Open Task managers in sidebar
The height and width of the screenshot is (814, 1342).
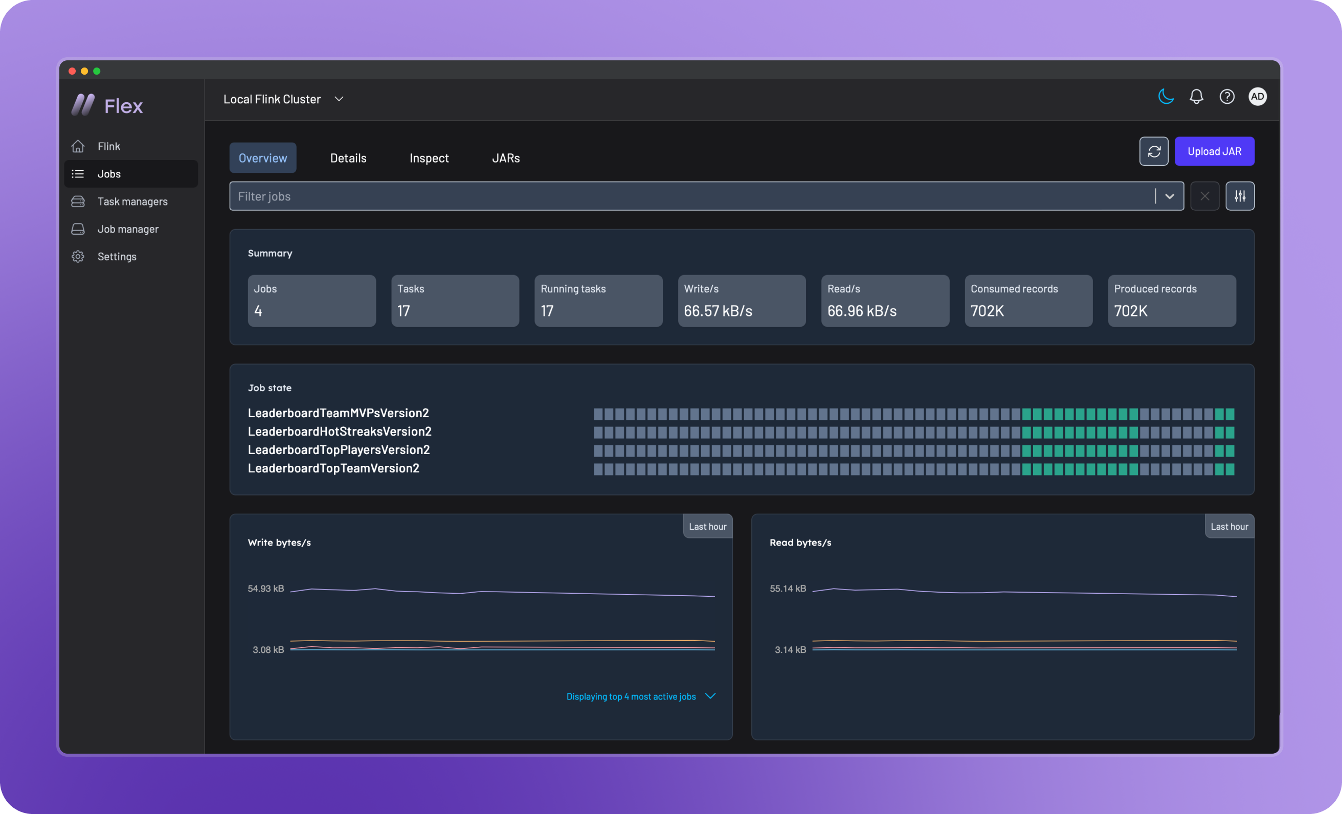132,201
